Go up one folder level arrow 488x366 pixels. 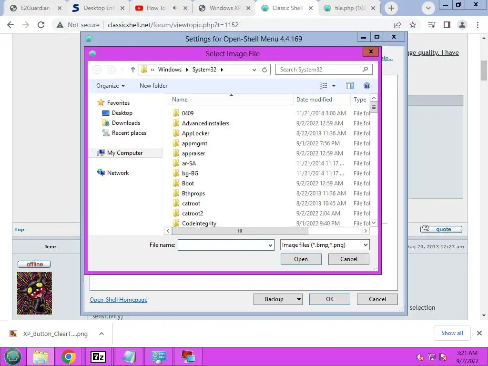[133, 70]
